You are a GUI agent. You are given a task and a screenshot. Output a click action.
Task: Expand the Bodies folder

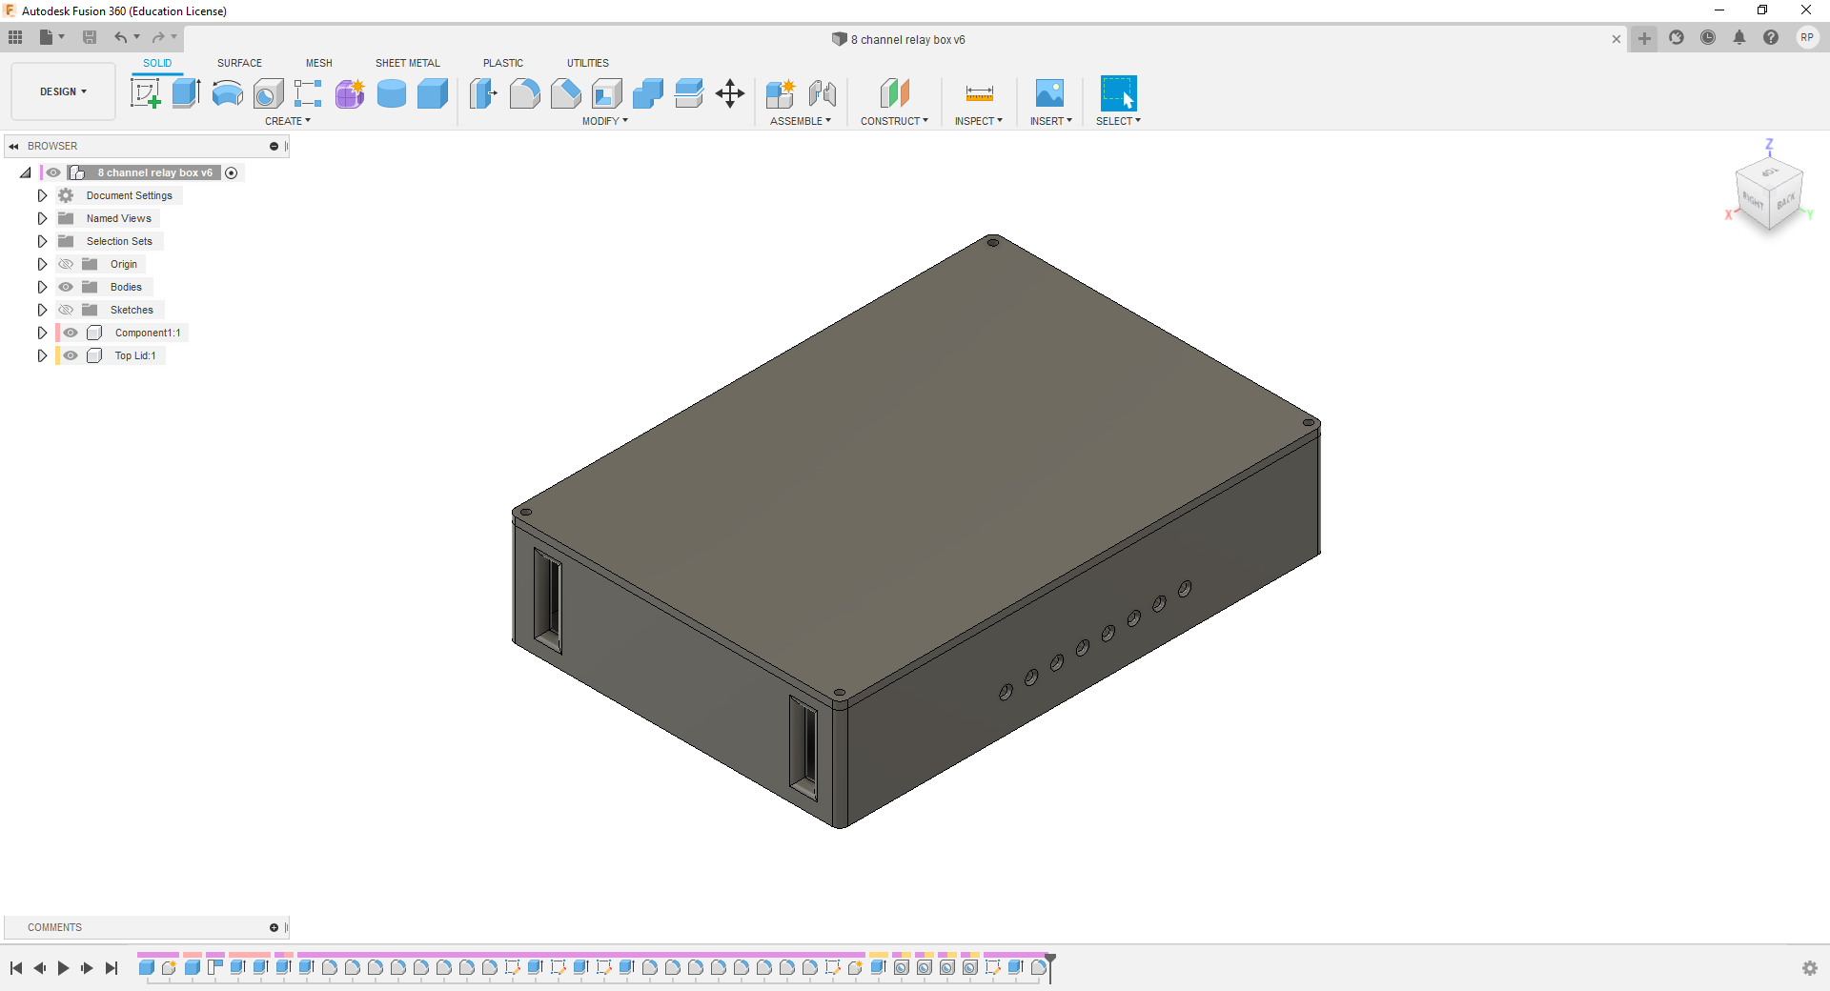coord(42,287)
